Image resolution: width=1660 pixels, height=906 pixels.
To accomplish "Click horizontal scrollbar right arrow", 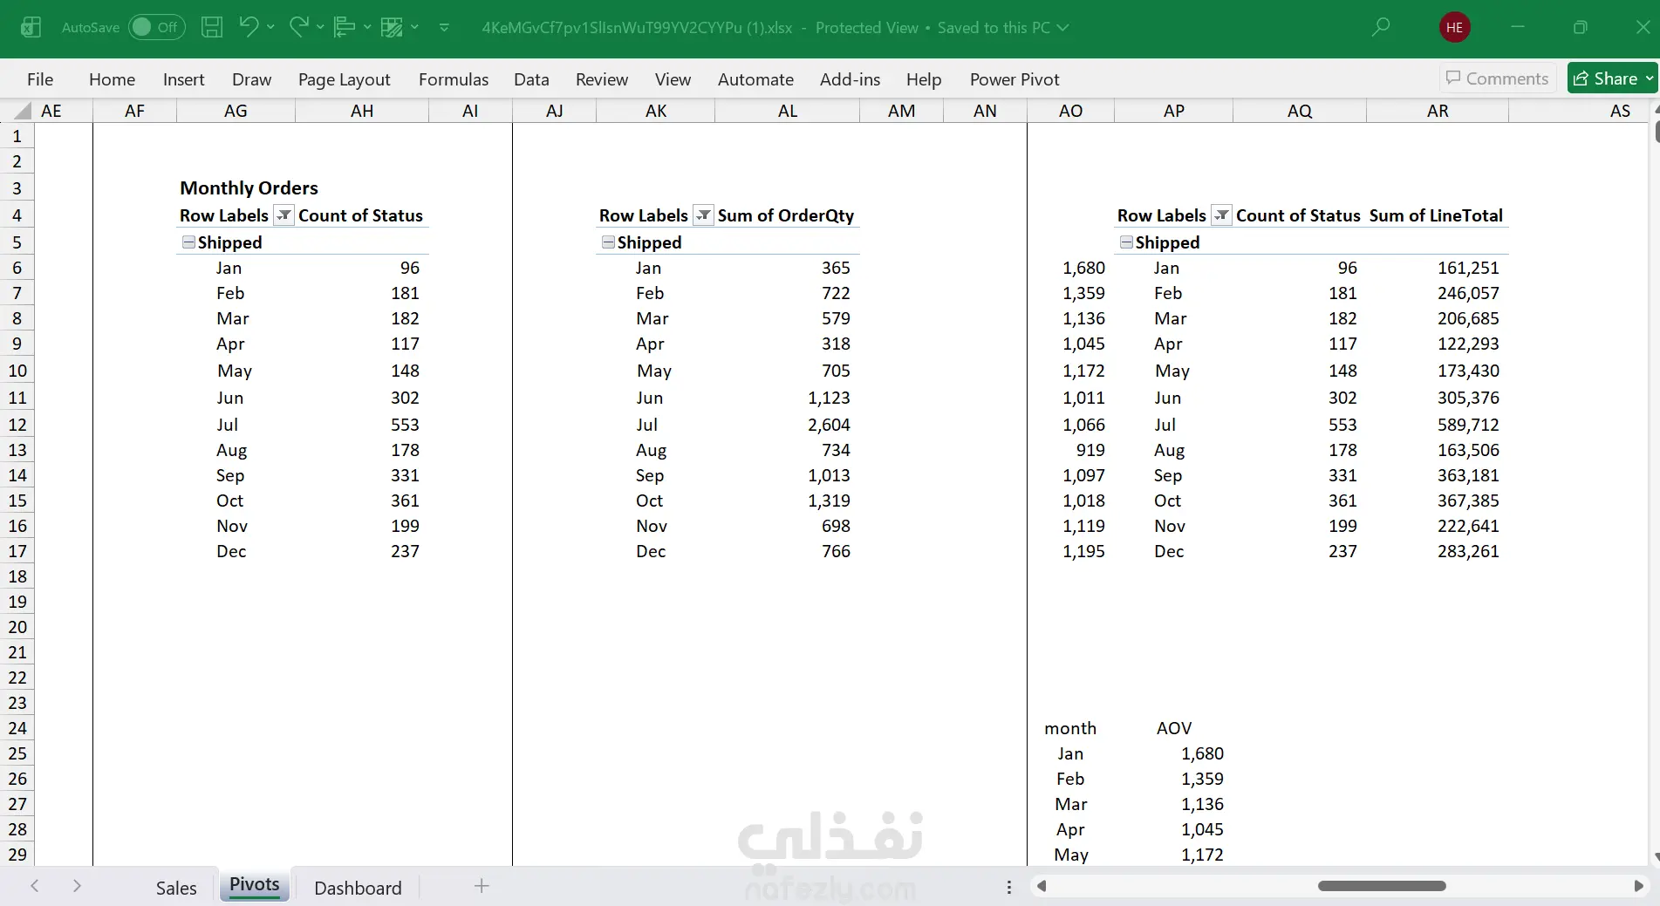I will pyautogui.click(x=1638, y=886).
